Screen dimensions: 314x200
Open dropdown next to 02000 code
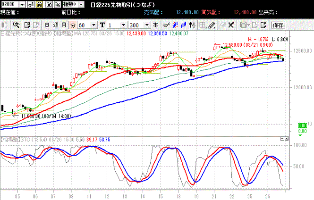[x=23, y=4]
